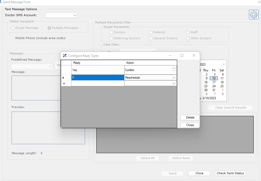Tick the Patients recipients checkbox

151,32
